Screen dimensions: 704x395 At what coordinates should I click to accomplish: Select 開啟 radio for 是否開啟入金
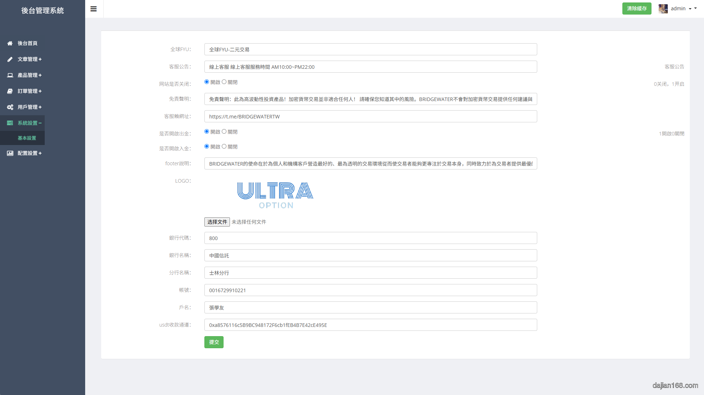point(207,146)
